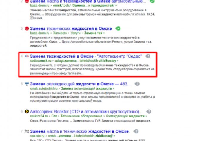This screenshot has height=141, width=212.
Task: Expand dropdown arrow after baza.drom.ru 'Замена тех' URL
Action: pos(104,33)
